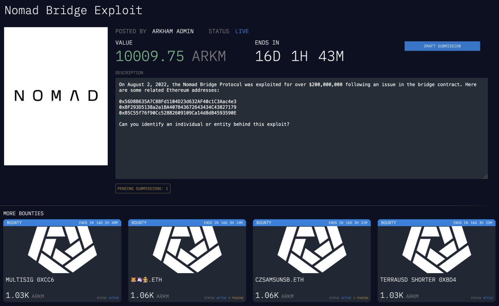The image size is (499, 306).
Task: Click the More Bounties heading
Action: click(x=23, y=213)
